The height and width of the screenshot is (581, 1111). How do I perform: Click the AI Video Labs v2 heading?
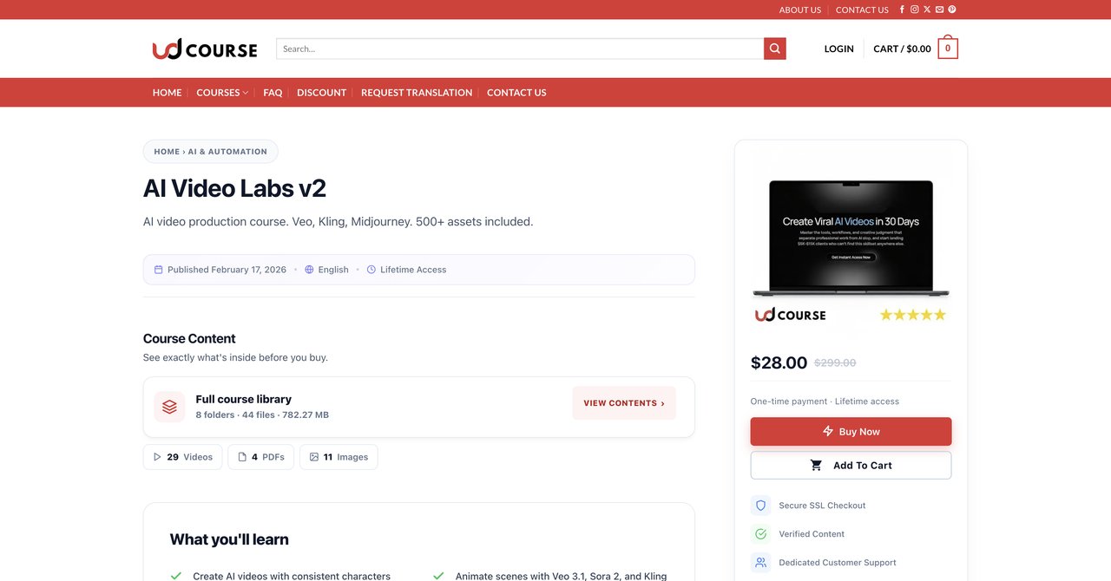[x=234, y=188]
